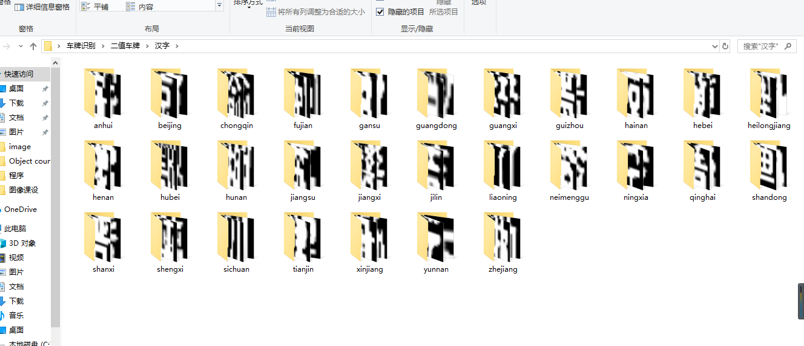Select the zhejiang folder icon
The image size is (804, 346).
pos(502,237)
